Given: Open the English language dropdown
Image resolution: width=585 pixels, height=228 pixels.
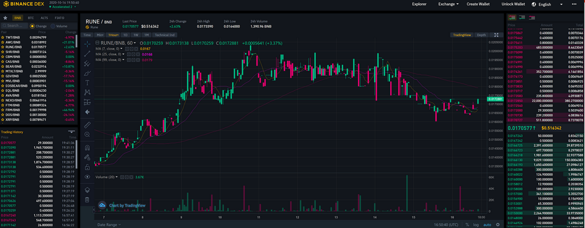Looking at the screenshot, I should pyautogui.click(x=550, y=4).
